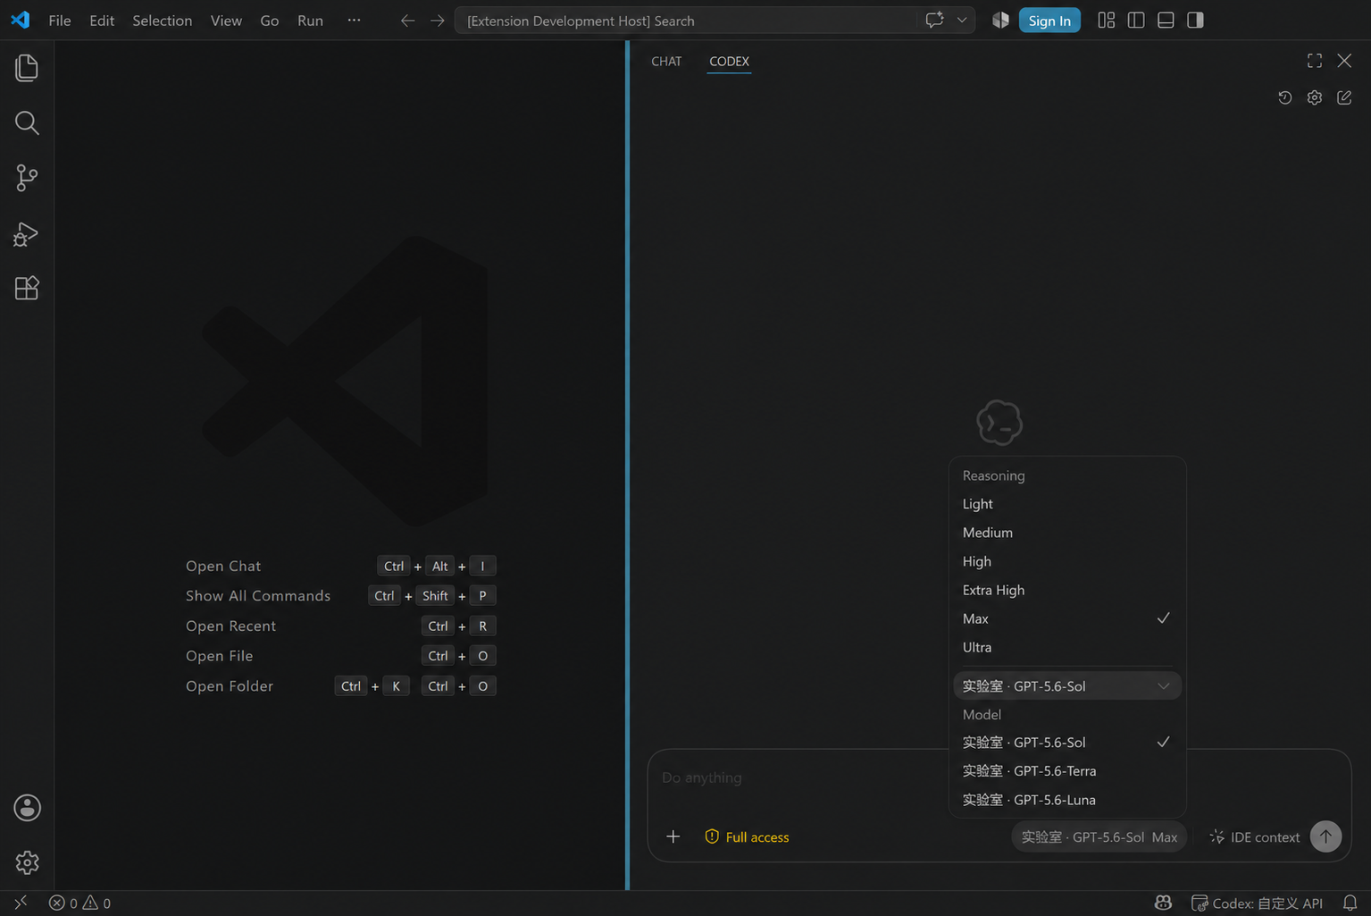Add attachment with the plus icon

[x=673, y=836]
